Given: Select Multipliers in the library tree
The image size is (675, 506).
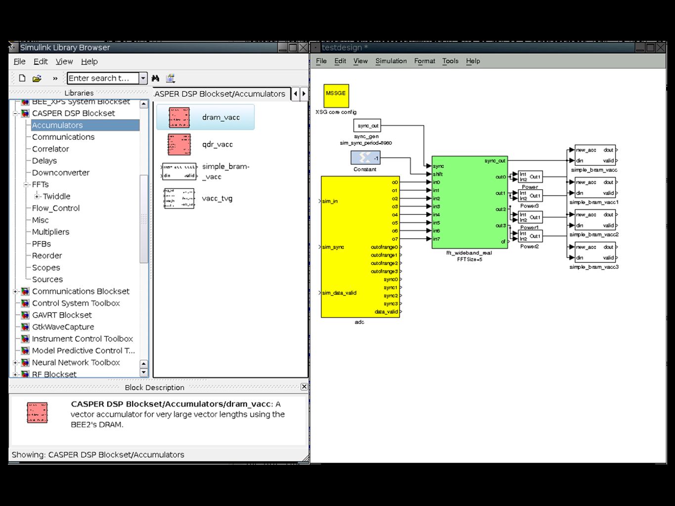Looking at the screenshot, I should pos(50,232).
